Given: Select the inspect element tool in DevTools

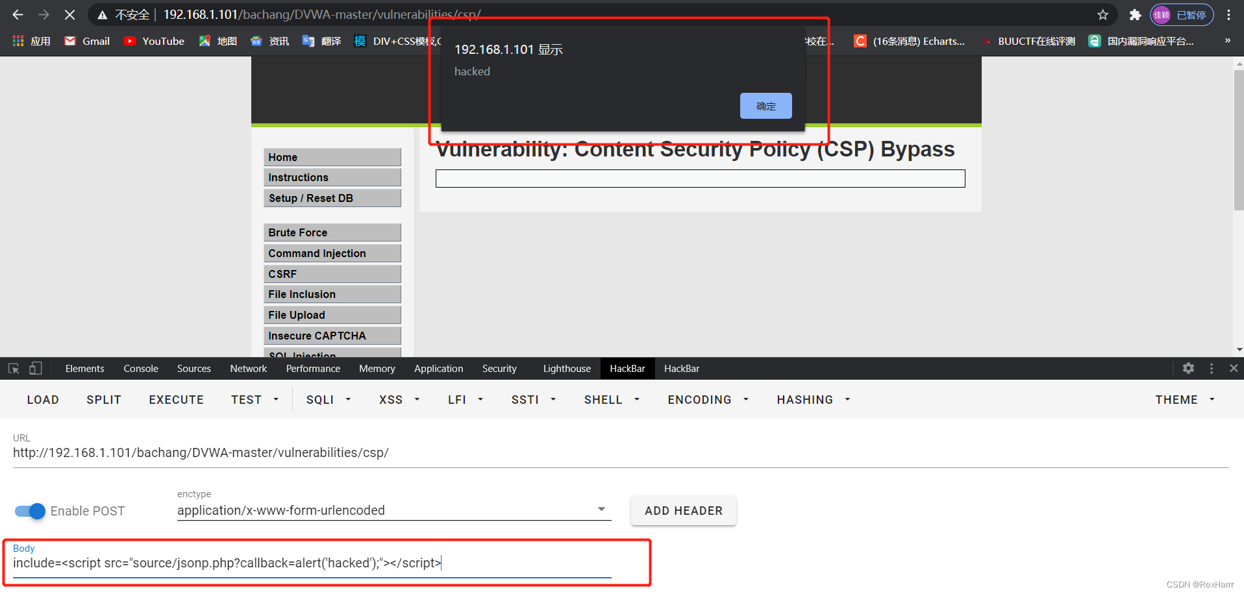Looking at the screenshot, I should pyautogui.click(x=14, y=368).
